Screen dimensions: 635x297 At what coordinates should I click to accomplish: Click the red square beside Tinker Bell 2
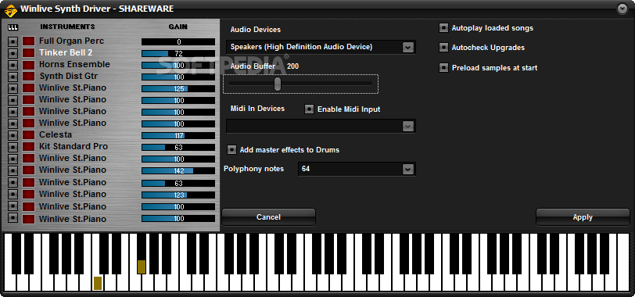[x=28, y=53]
